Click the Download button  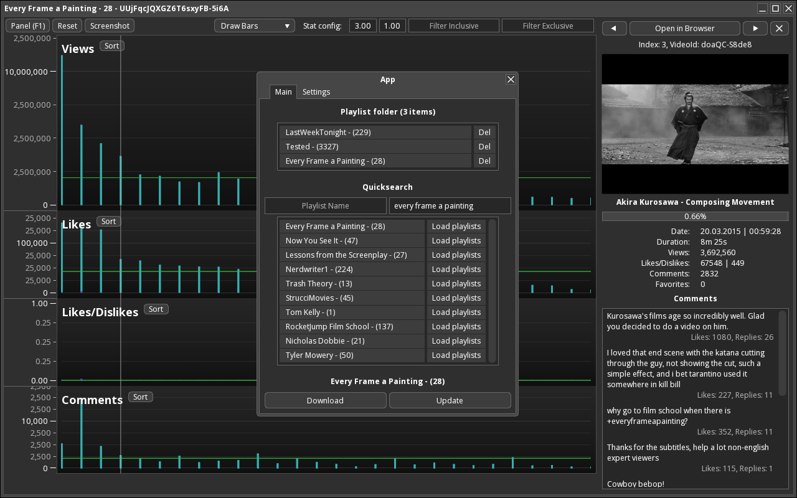(325, 400)
